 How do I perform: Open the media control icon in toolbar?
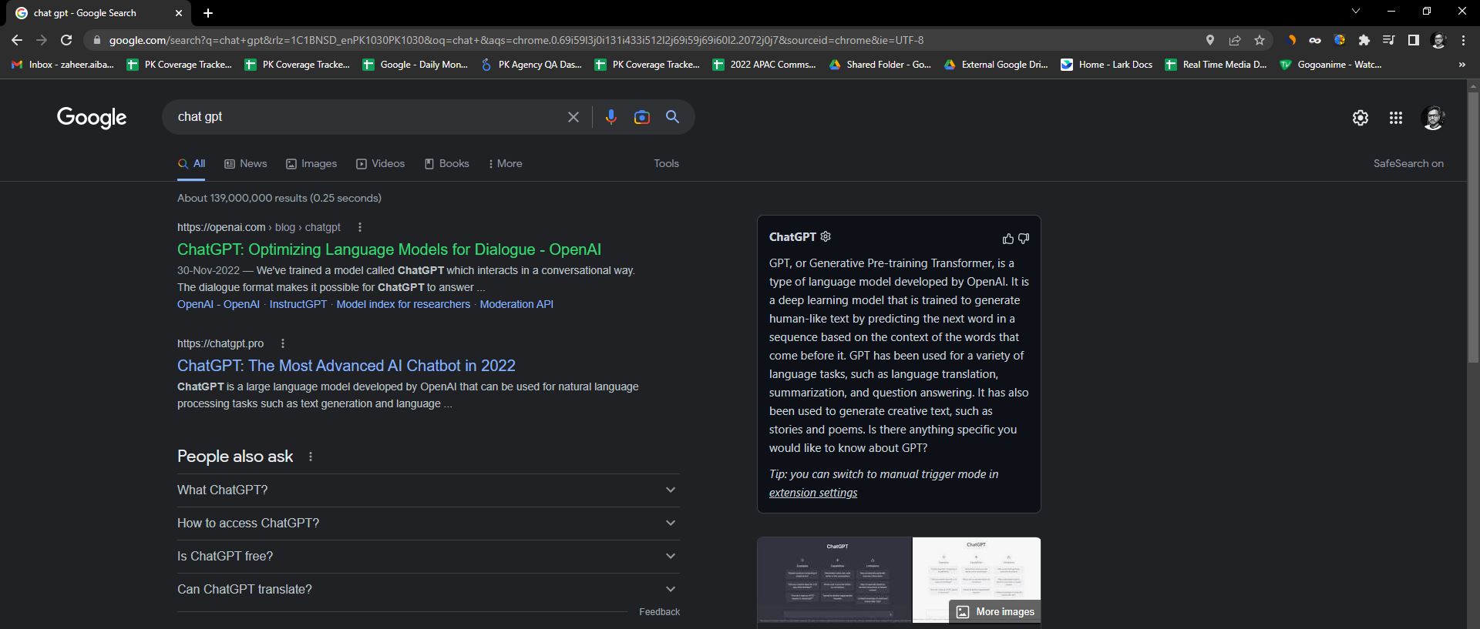pos(1389,40)
